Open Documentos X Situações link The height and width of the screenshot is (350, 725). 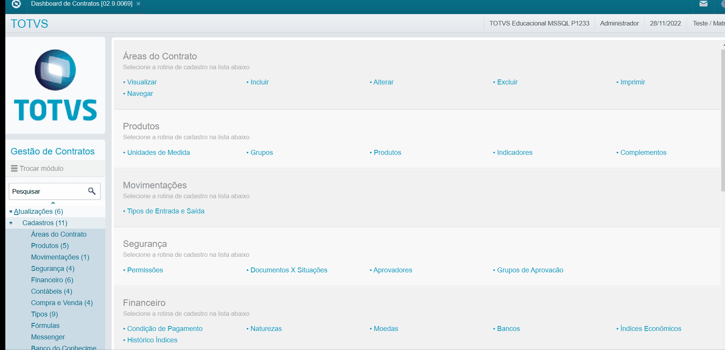click(x=289, y=270)
